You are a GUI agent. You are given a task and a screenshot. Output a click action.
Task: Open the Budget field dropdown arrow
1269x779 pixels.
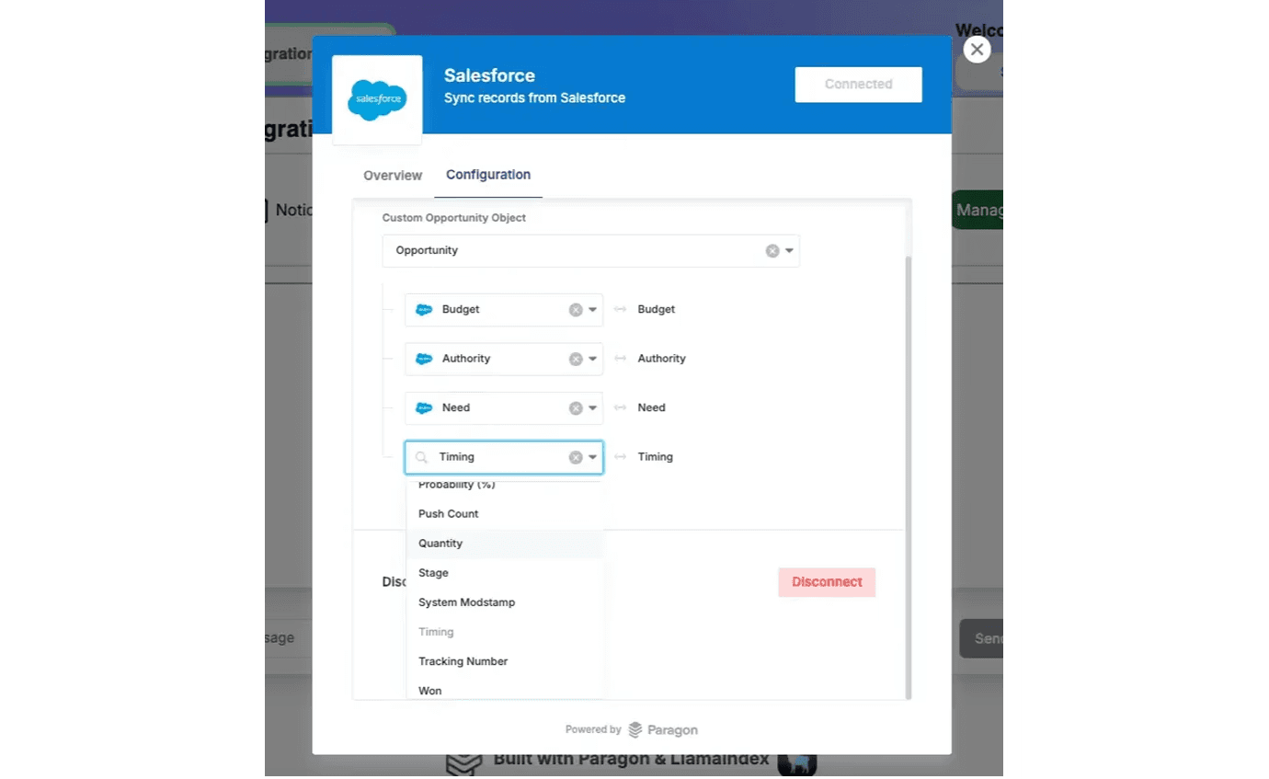click(593, 310)
